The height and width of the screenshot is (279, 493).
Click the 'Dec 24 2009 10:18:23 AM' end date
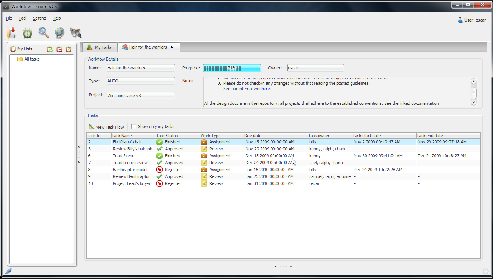click(442, 156)
